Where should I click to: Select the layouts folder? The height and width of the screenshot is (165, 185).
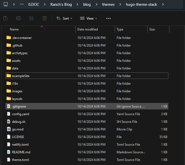[x=17, y=99]
